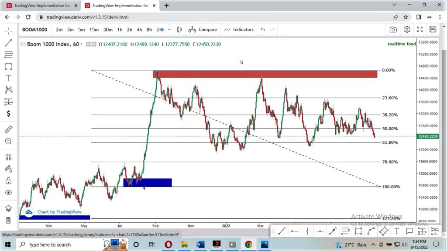
Task: Click the BOOM1000 symbol search field
Action: click(x=35, y=30)
